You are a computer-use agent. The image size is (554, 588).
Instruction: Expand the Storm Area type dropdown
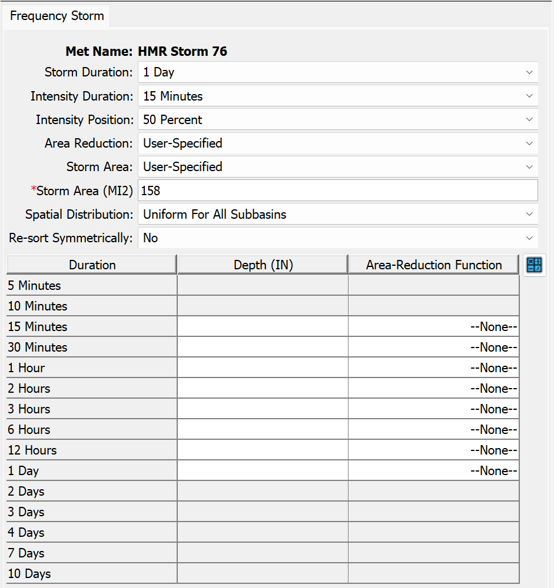pyautogui.click(x=337, y=167)
